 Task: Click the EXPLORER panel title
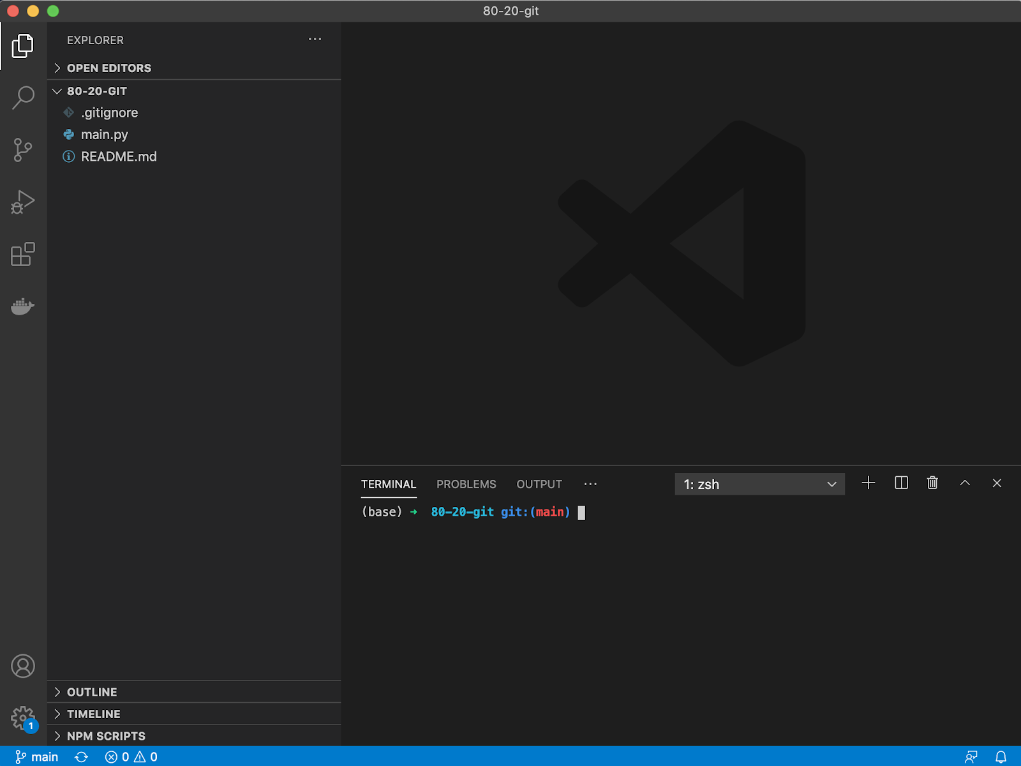pyautogui.click(x=95, y=40)
